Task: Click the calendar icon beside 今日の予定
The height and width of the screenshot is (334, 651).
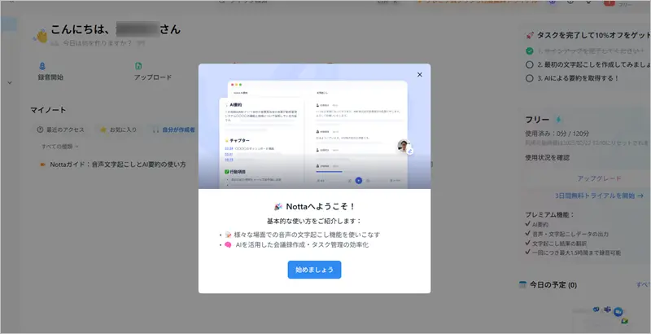Action: (x=522, y=284)
